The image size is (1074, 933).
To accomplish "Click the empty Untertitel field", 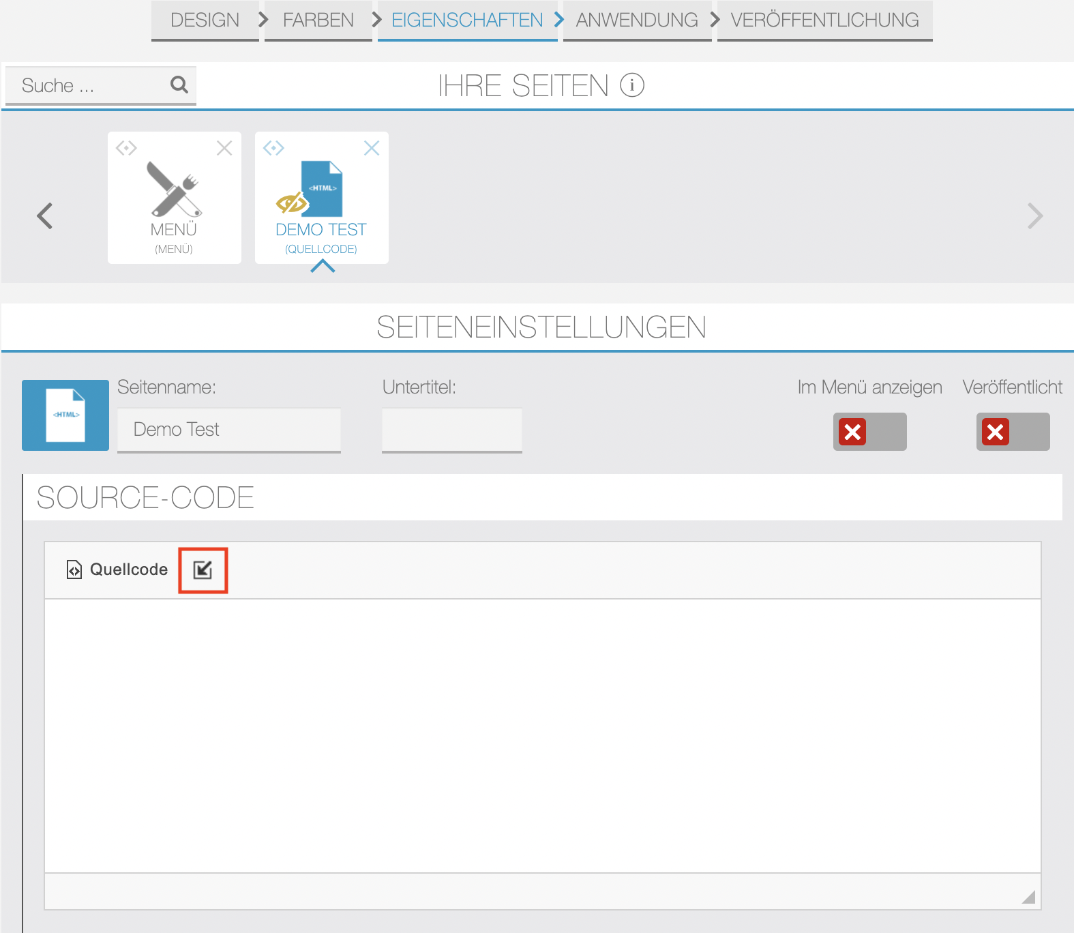I will pos(452,430).
